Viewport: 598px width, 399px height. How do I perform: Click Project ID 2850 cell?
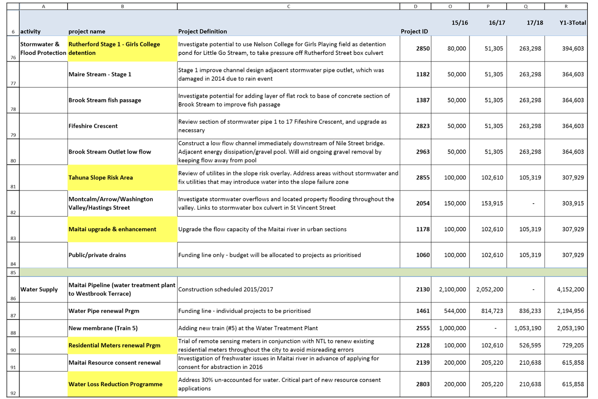[x=415, y=49]
